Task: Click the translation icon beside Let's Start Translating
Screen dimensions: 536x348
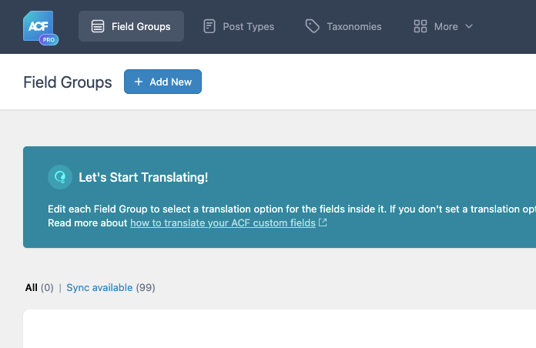Action: coord(60,177)
